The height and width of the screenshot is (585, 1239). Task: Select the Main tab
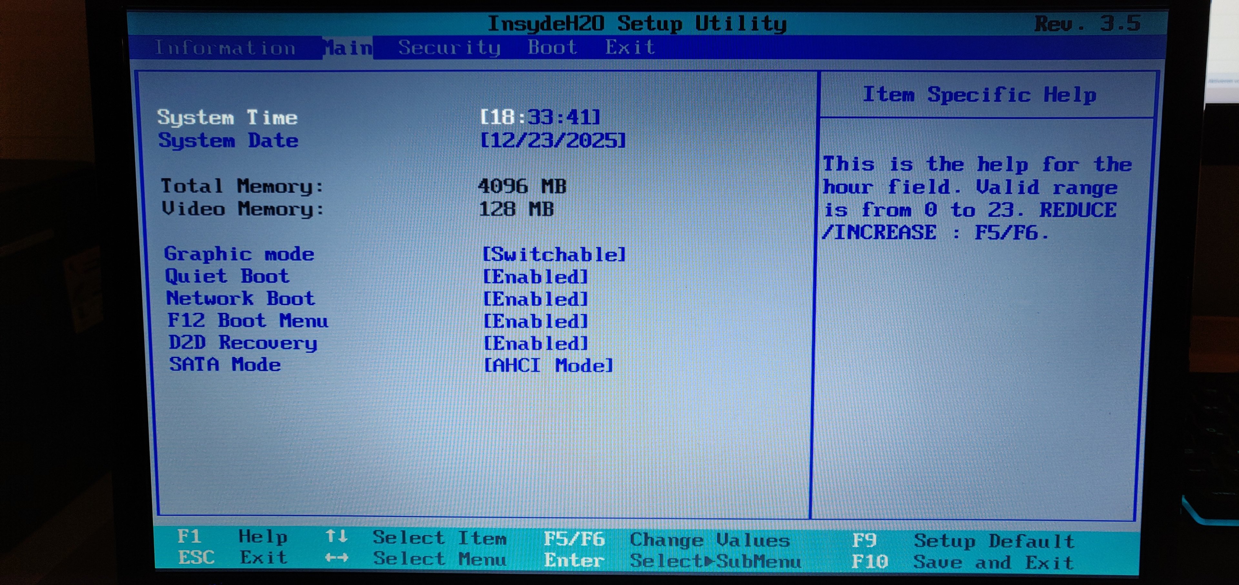pyautogui.click(x=348, y=48)
